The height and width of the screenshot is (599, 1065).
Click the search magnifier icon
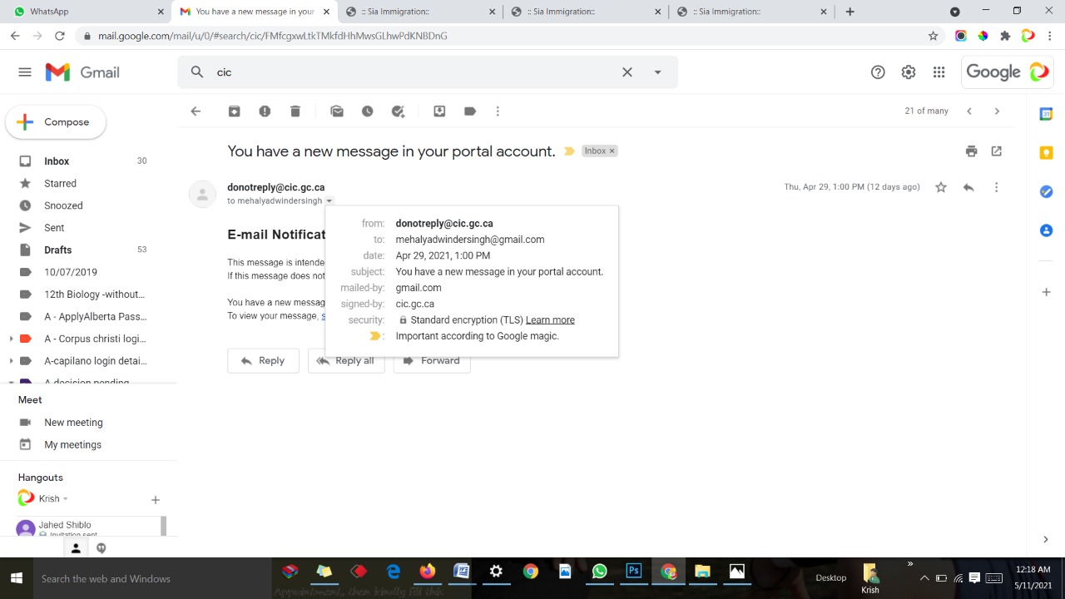(197, 72)
